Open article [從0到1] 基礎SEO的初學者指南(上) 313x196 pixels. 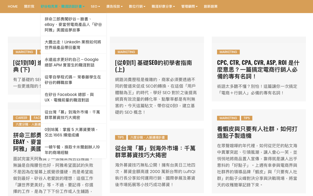click(x=153, y=66)
